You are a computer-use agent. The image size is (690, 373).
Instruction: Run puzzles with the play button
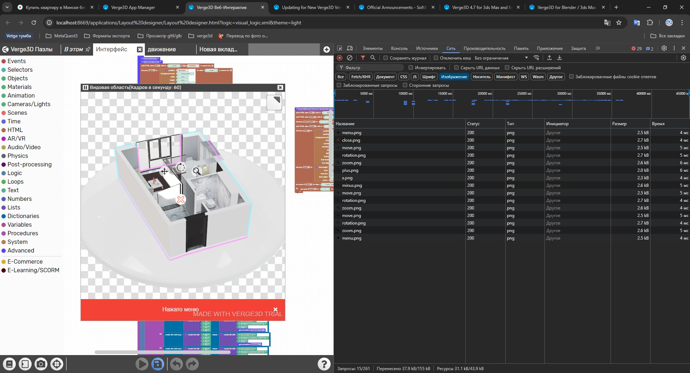pos(142,364)
